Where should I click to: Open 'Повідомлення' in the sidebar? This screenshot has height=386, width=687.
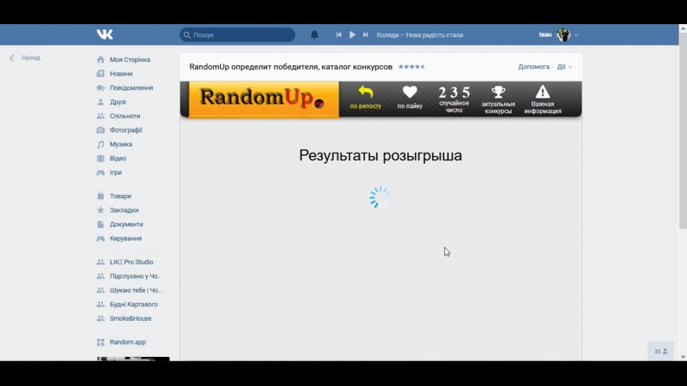pyautogui.click(x=131, y=87)
